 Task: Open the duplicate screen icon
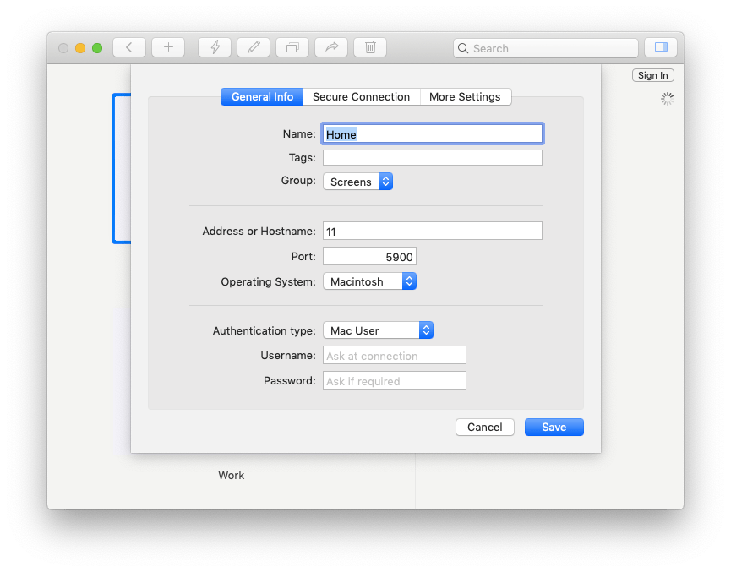(x=292, y=47)
